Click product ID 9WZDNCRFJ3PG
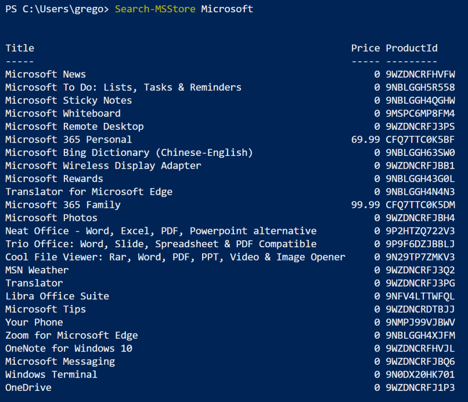The height and width of the screenshot is (402, 468). [x=421, y=283]
